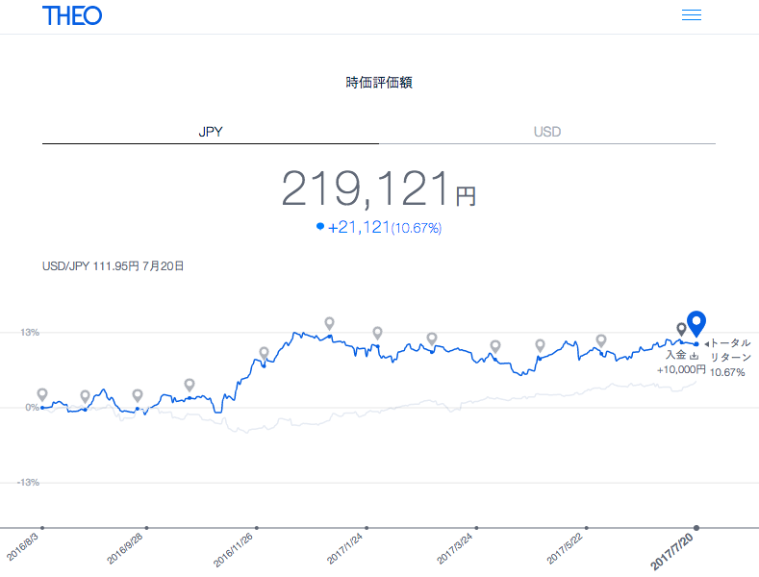759x577 pixels.
Task: Switch to the JPY tab
Action: click(x=210, y=132)
